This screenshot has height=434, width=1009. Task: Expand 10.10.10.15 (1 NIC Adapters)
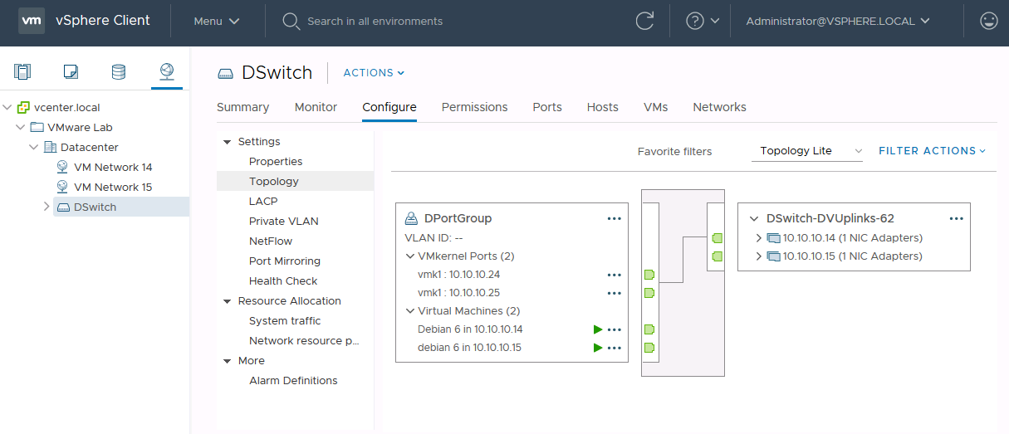tap(758, 256)
